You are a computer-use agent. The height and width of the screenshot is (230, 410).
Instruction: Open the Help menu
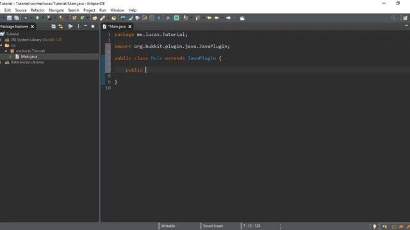pyautogui.click(x=133, y=10)
